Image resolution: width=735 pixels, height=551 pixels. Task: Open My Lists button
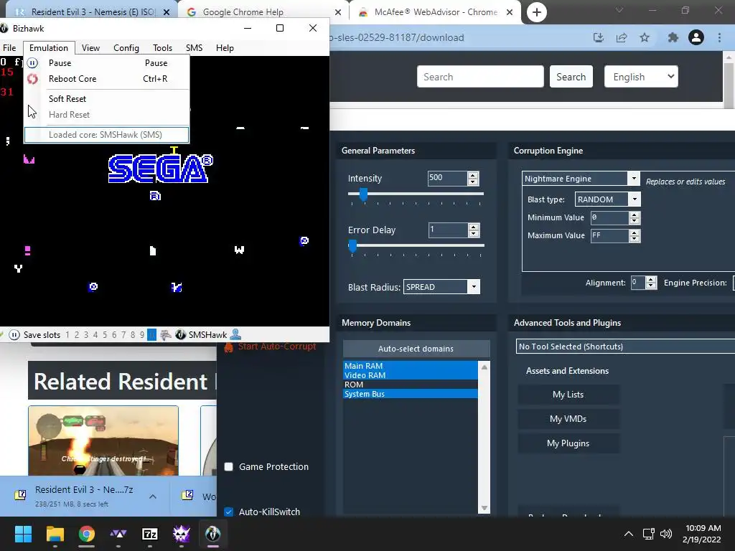pos(568,395)
